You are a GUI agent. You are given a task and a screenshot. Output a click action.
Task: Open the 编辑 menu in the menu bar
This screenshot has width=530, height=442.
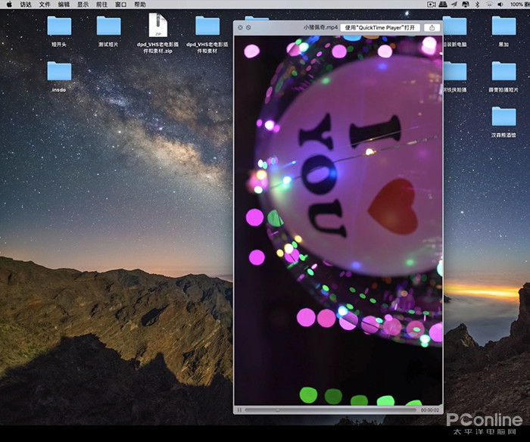pos(64,5)
